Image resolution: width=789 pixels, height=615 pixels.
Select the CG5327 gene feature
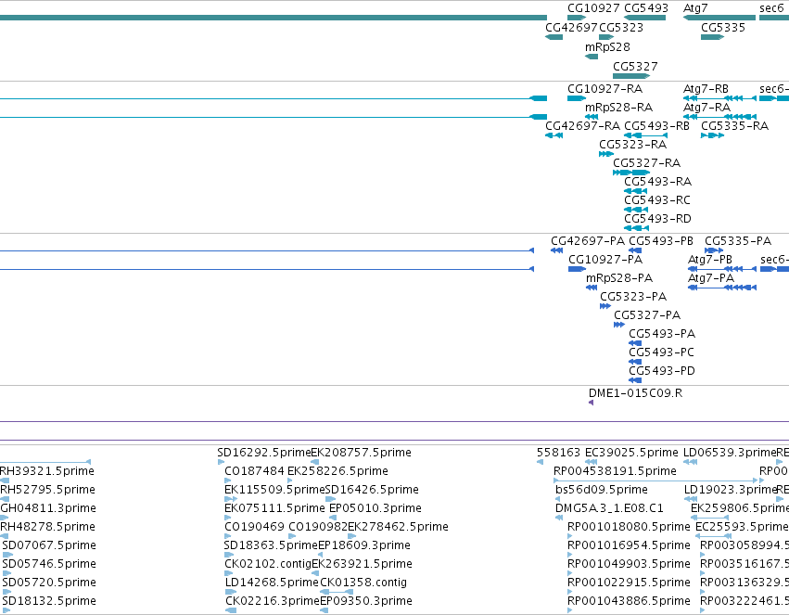(x=631, y=76)
